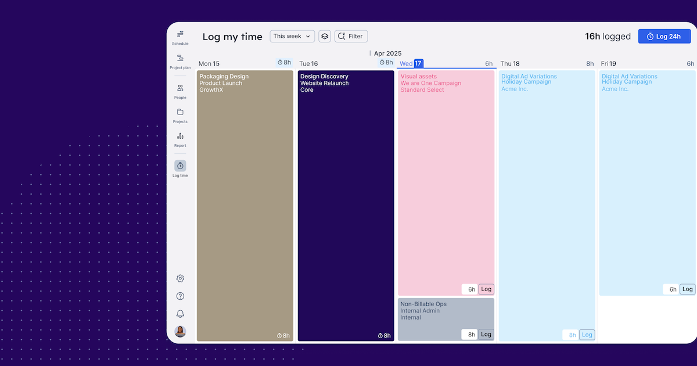Log the Visual assets 6h entry

pyautogui.click(x=486, y=289)
